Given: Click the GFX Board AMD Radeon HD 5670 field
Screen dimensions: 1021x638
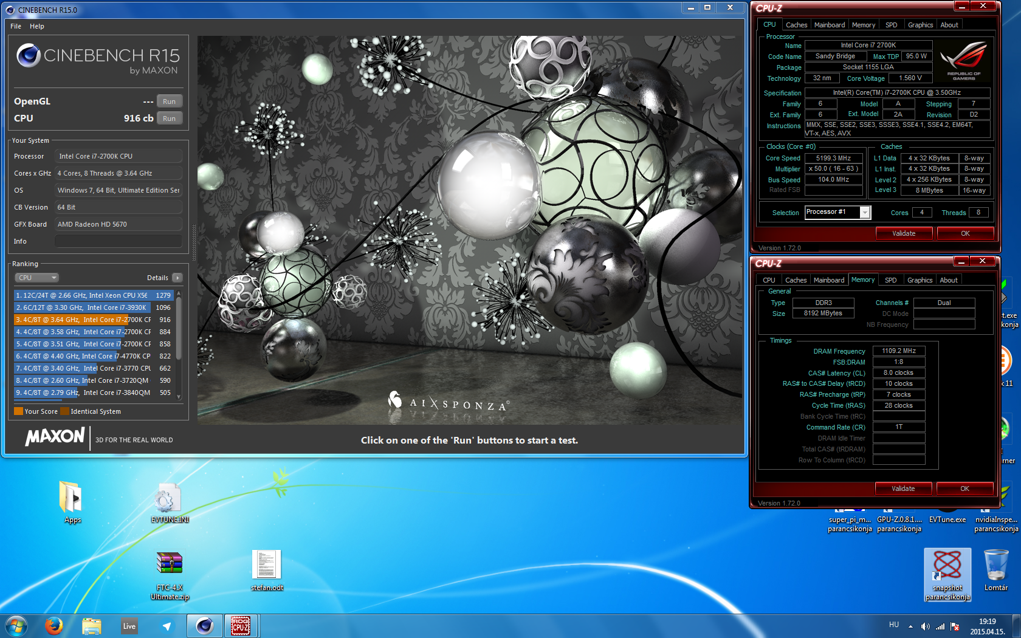Looking at the screenshot, I should [x=119, y=224].
